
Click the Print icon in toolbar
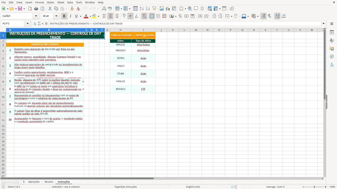pyautogui.click(x=36, y=9)
